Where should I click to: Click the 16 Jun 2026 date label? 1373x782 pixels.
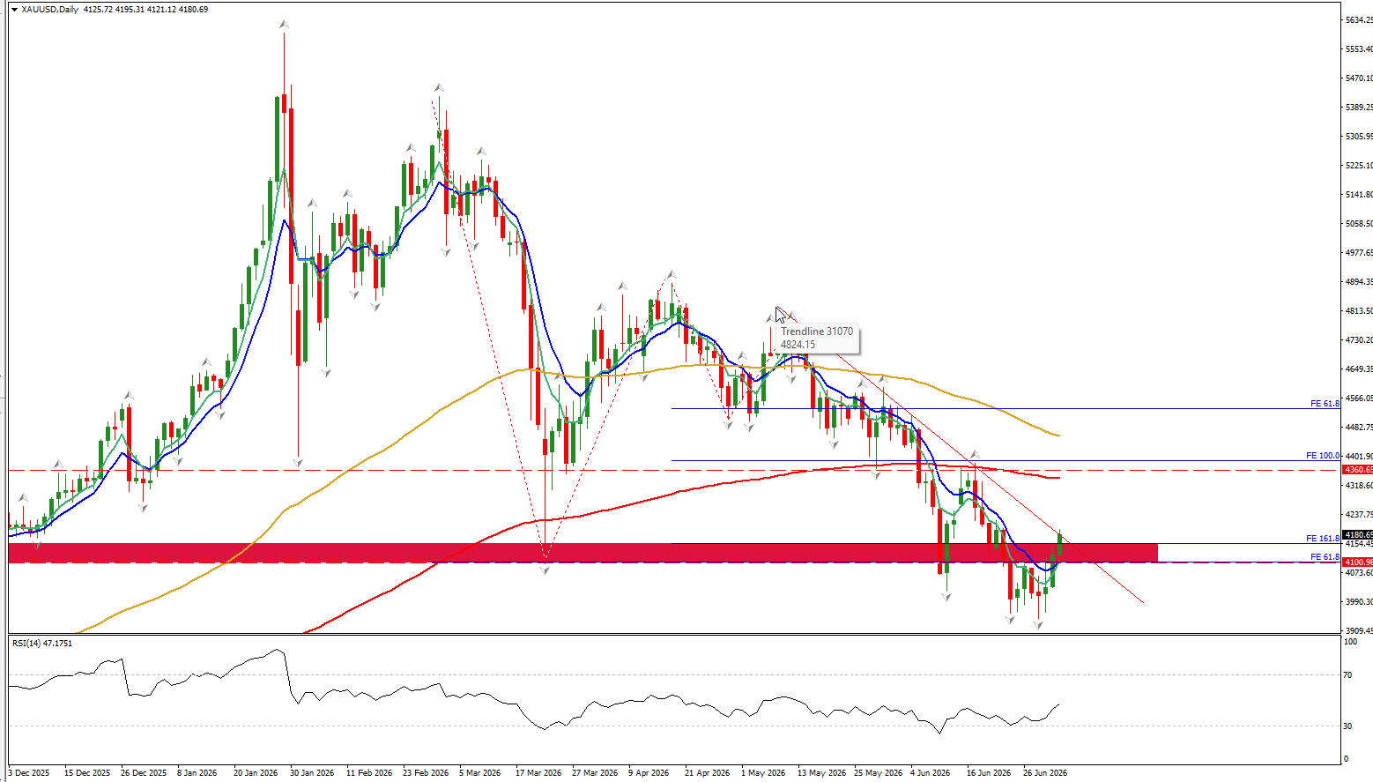point(989,773)
